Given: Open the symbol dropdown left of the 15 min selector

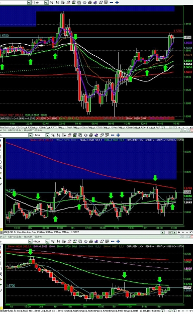Looking at the screenshot, I should point(29,3).
